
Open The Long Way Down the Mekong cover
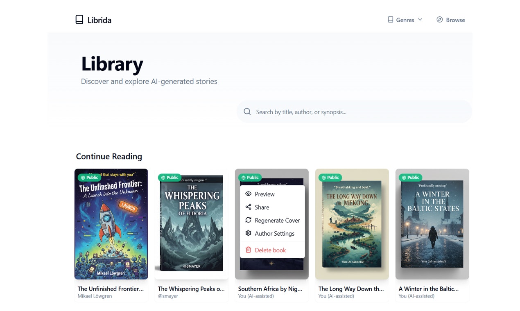352,224
